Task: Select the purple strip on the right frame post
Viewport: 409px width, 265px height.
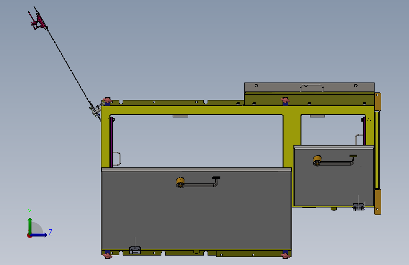Action: 364,131
